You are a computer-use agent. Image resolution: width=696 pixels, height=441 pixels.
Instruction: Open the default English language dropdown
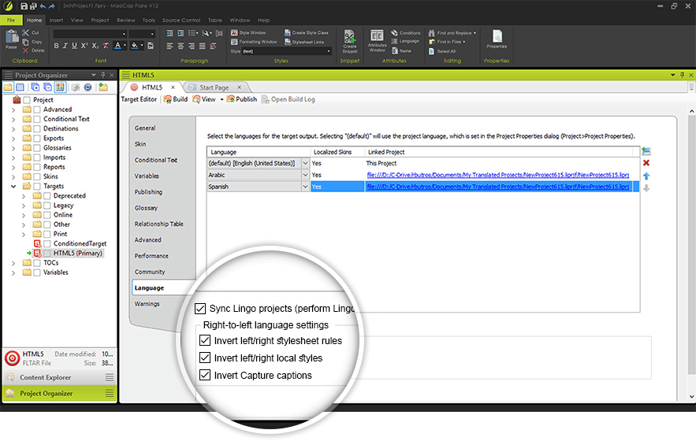click(x=305, y=163)
